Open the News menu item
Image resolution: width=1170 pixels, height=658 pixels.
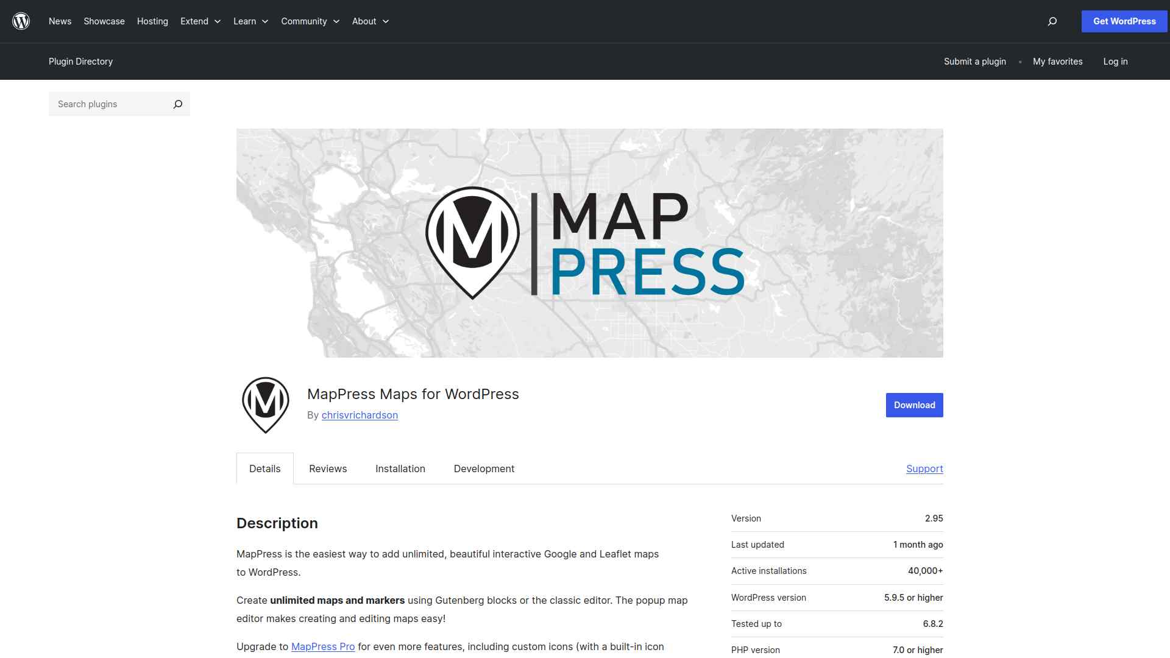click(x=60, y=21)
